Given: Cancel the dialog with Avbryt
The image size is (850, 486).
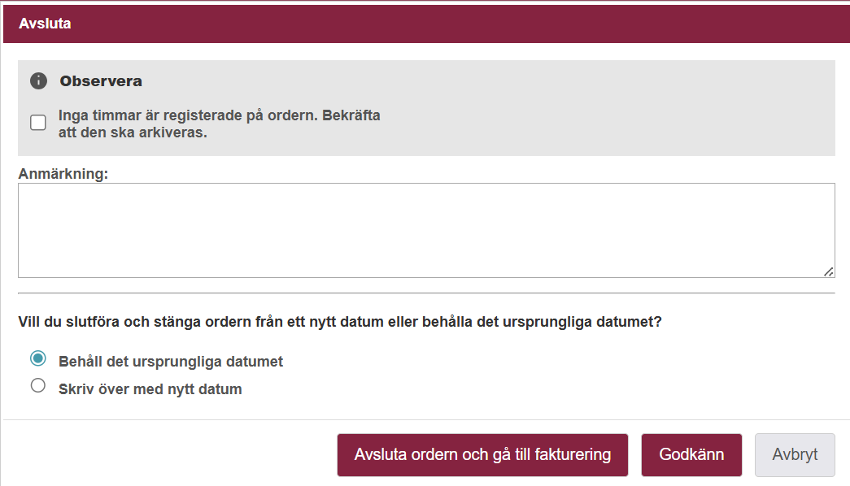Looking at the screenshot, I should tap(795, 455).
